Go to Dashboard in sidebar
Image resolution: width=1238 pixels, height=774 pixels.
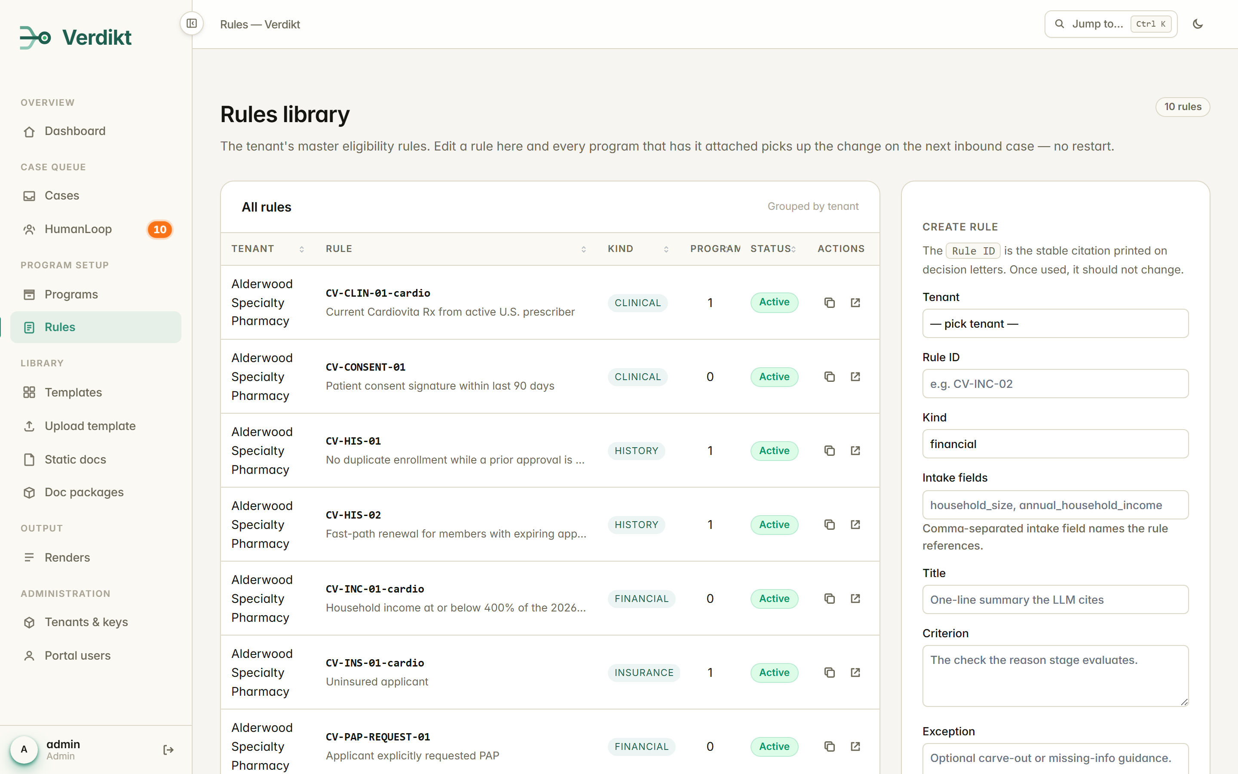(96, 131)
